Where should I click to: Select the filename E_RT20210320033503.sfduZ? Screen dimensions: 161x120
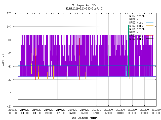(x=84, y=8)
